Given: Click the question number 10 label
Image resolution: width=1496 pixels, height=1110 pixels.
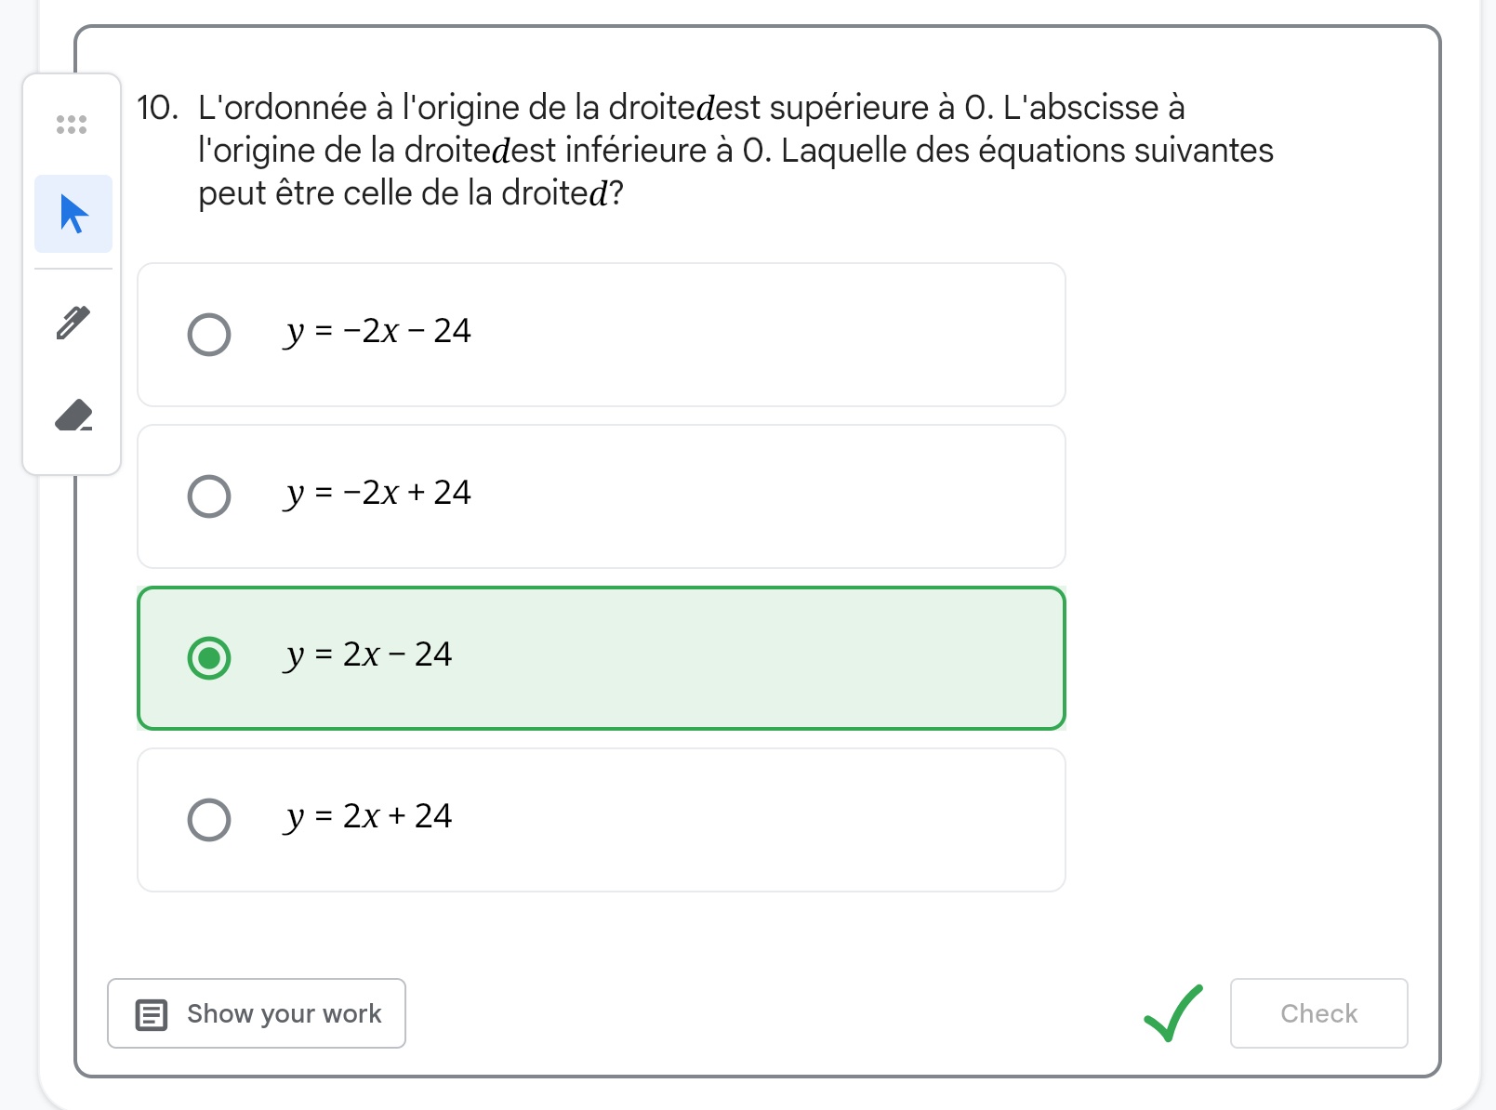Looking at the screenshot, I should 157,108.
